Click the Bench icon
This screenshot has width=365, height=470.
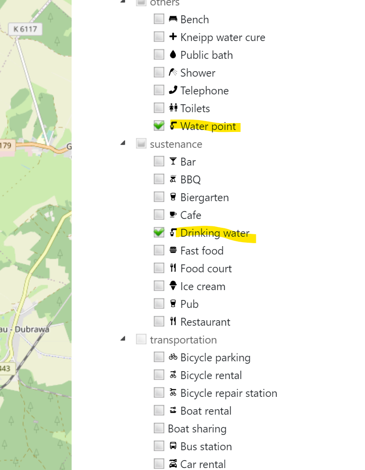click(173, 19)
